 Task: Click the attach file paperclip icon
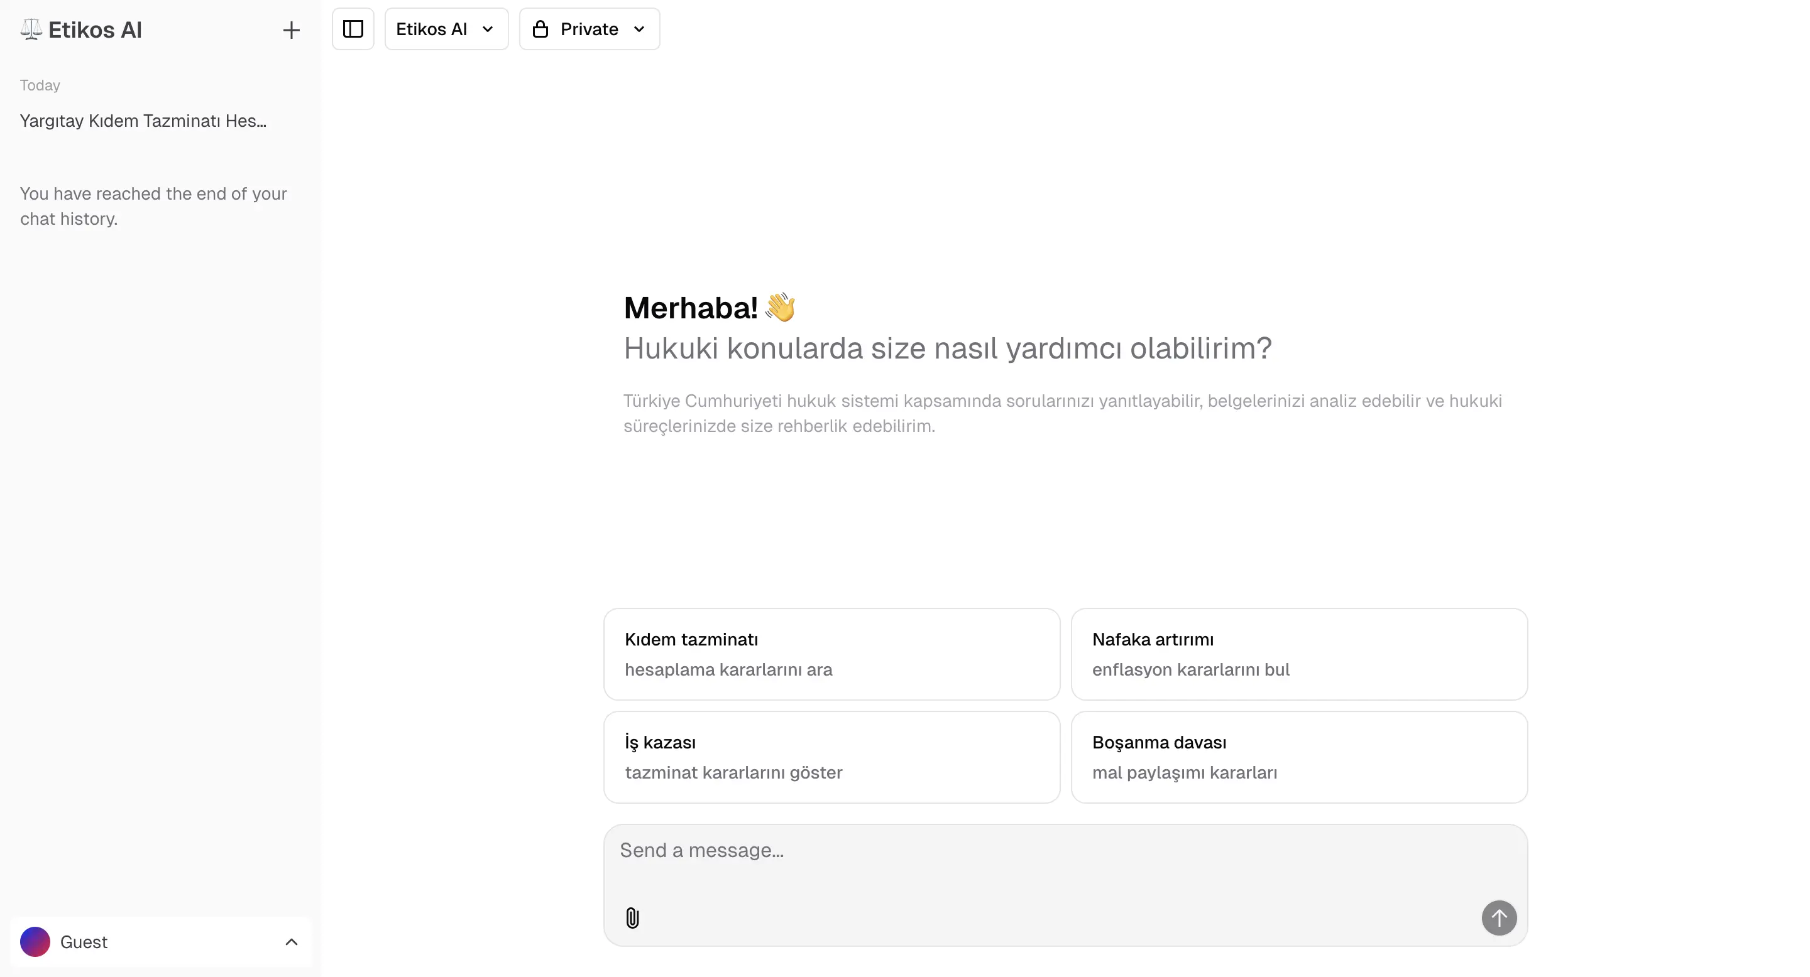point(632,918)
